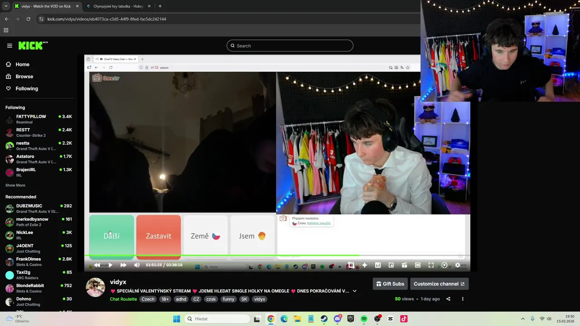Image resolution: width=580 pixels, height=326 pixels.
Task: Open the Chat Roulette category link
Action: (123, 299)
